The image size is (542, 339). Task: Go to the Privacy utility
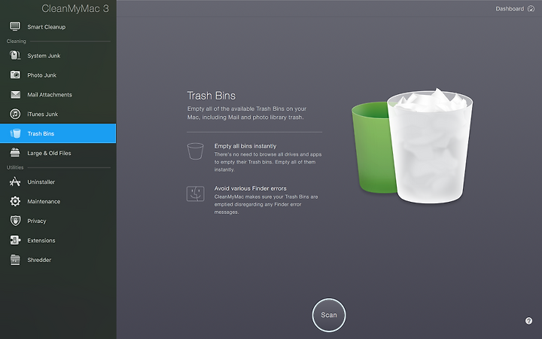click(x=37, y=221)
